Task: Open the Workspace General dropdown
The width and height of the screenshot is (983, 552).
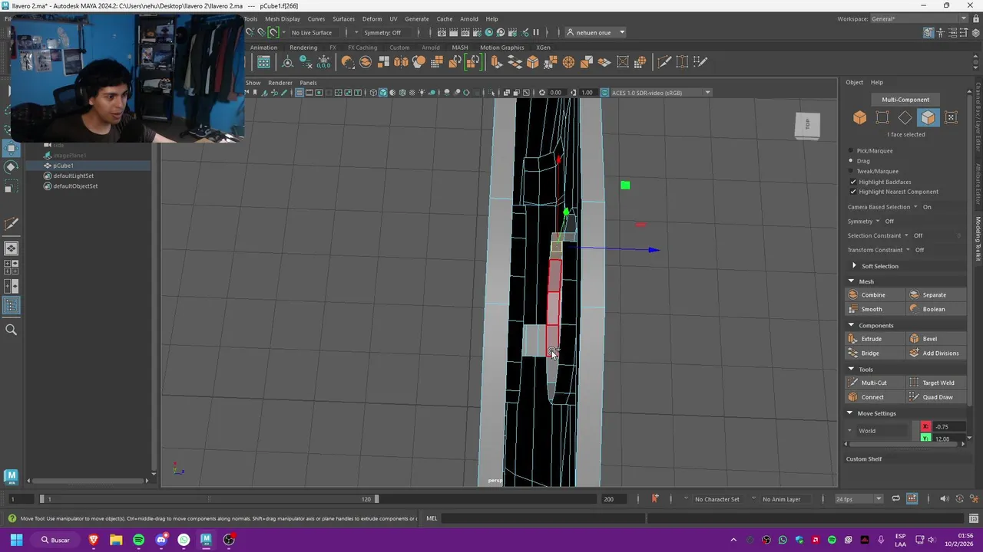Action: coord(920,19)
